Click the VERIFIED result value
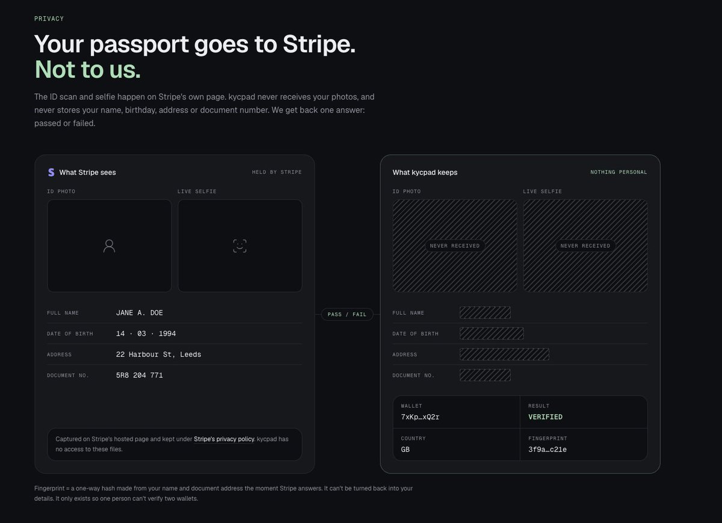Viewport: 722px width, 523px height. pyautogui.click(x=545, y=417)
